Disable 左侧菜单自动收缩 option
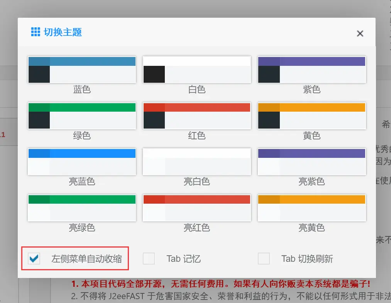Image resolution: width=391 pixels, height=303 pixels. tap(34, 259)
